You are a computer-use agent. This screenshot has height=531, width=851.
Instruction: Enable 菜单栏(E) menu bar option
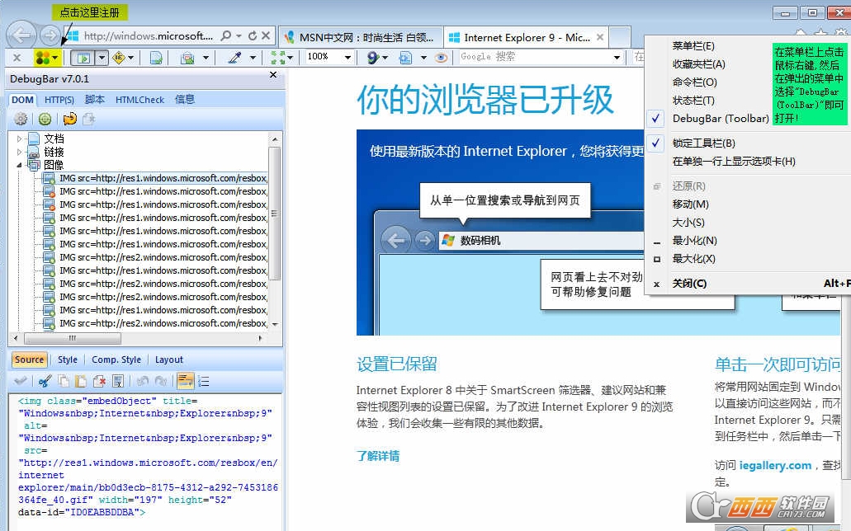[693, 46]
